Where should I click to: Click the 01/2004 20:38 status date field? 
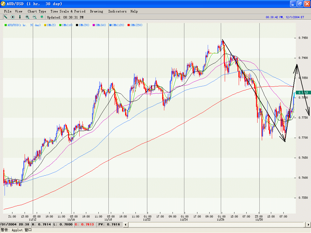15,225
